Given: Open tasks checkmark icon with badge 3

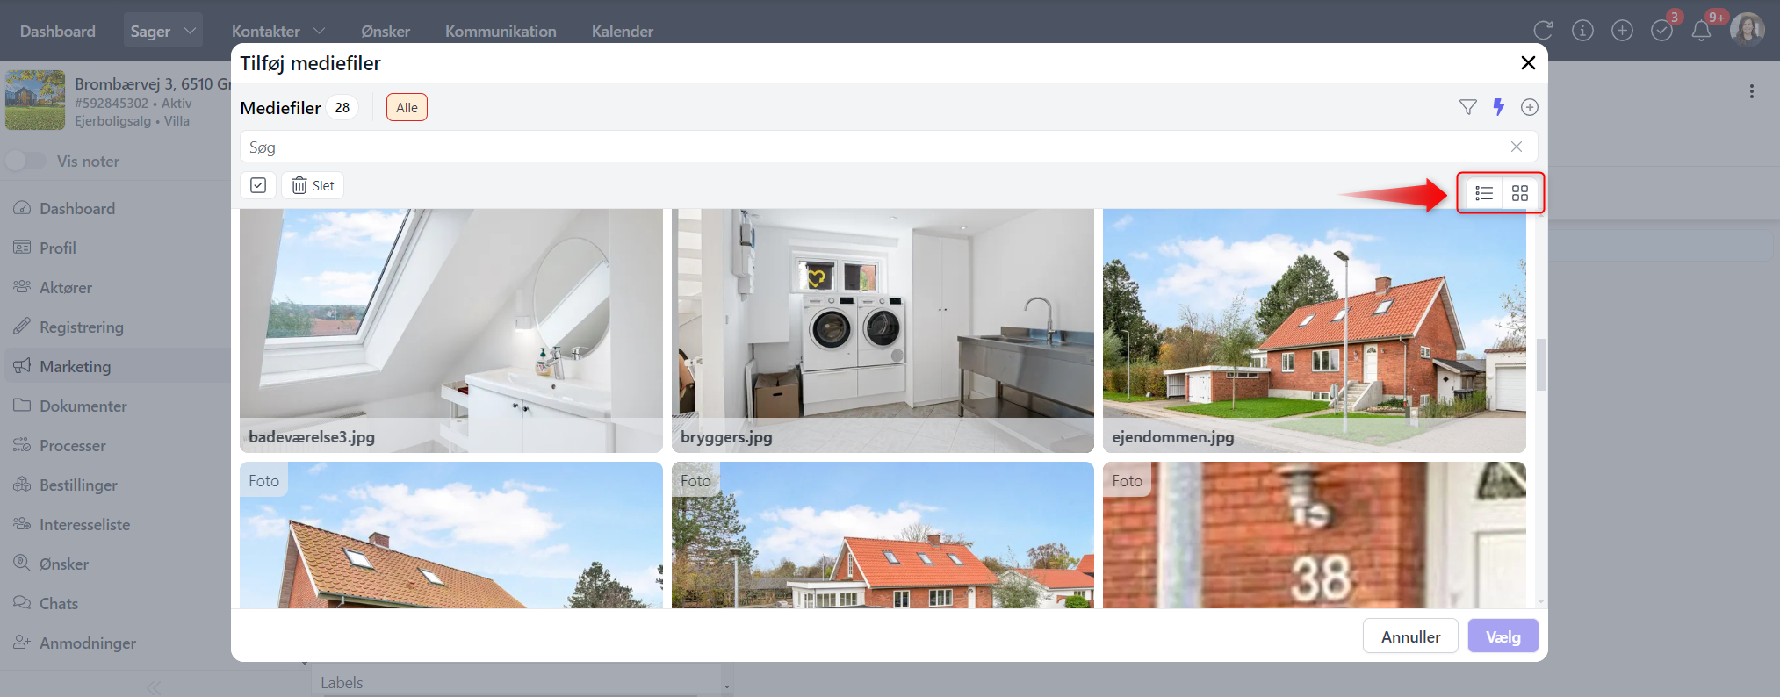Looking at the screenshot, I should 1662,29.
